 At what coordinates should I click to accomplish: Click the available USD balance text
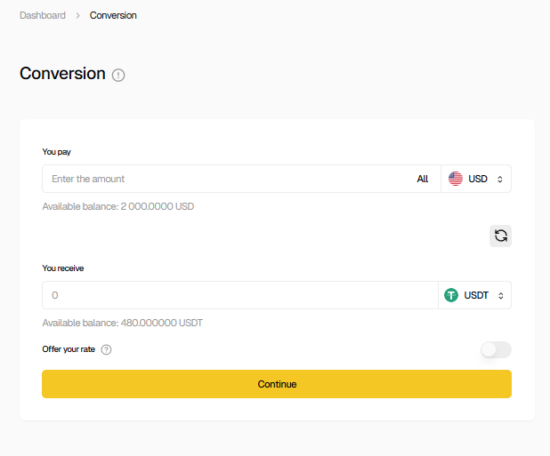coord(117,206)
